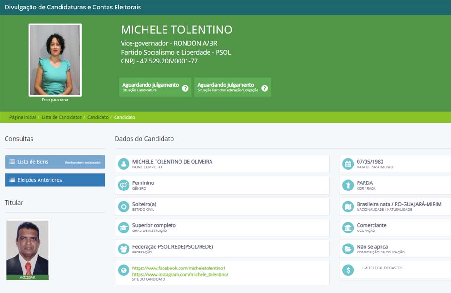Image resolution: width=451 pixels, height=293 pixels.
Task: Click the Titular candidate photo thumbnail
Action: coord(27,249)
